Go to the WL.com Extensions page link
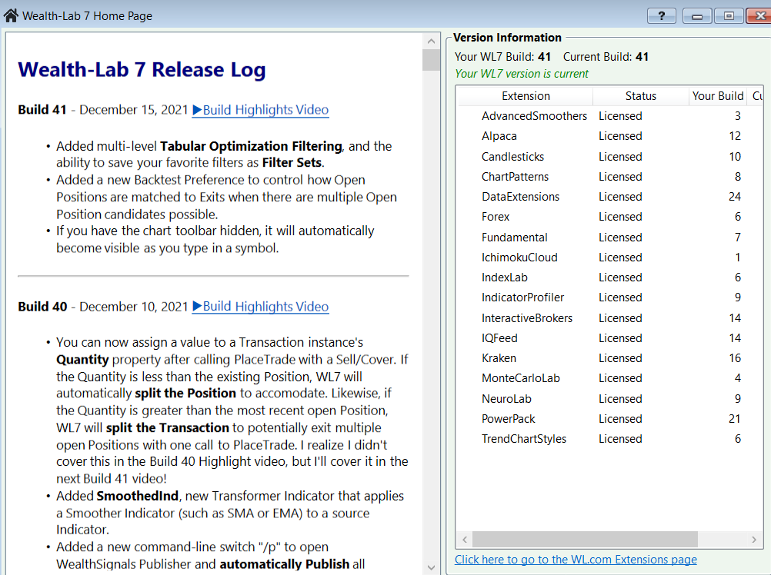The height and width of the screenshot is (575, 771). click(576, 560)
